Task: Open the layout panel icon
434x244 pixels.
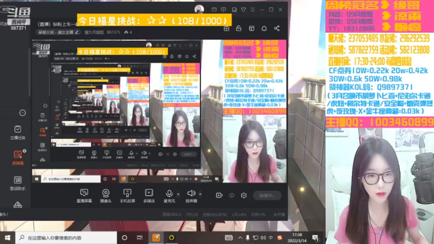Action: click(251, 28)
